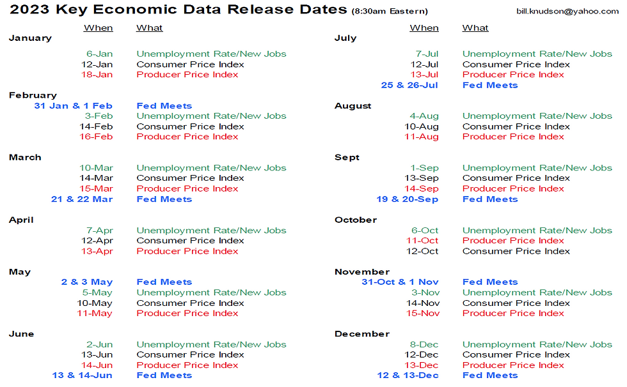Select the title 2023 Key Economic Data Release Dates
Image resolution: width=627 pixels, height=387 pixels.
point(179,9)
